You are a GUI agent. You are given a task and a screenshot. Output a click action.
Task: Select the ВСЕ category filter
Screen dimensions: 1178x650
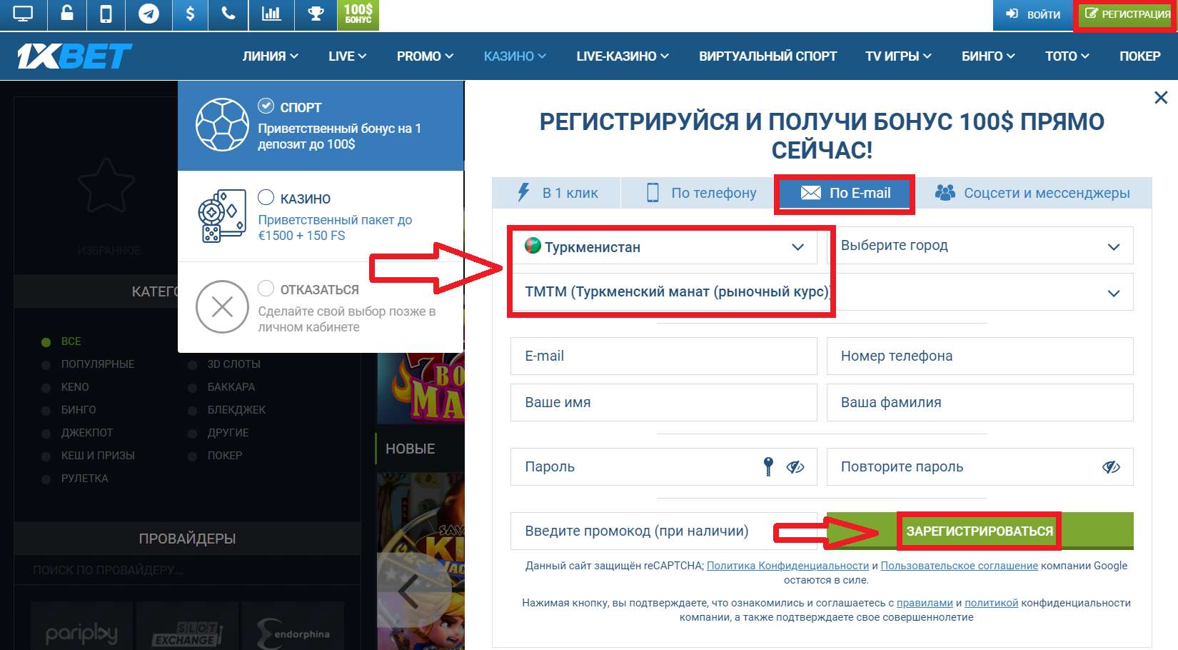click(x=71, y=341)
